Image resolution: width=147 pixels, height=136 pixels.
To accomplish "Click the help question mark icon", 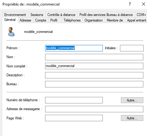I will pos(130,4).
